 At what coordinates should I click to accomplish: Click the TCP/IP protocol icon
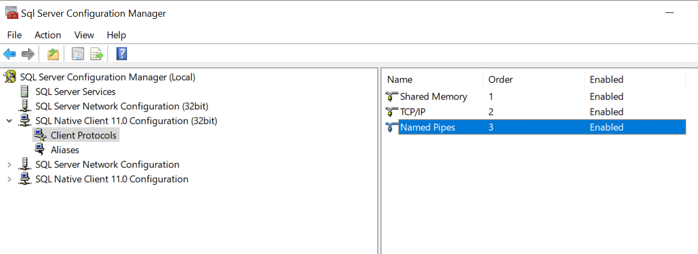392,112
